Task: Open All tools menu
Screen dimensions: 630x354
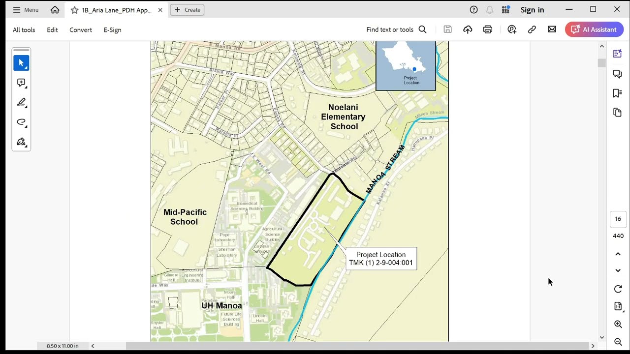Action: [x=24, y=29]
